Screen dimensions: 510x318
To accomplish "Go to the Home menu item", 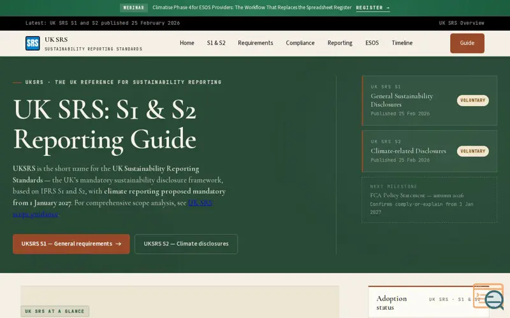I will [187, 43].
